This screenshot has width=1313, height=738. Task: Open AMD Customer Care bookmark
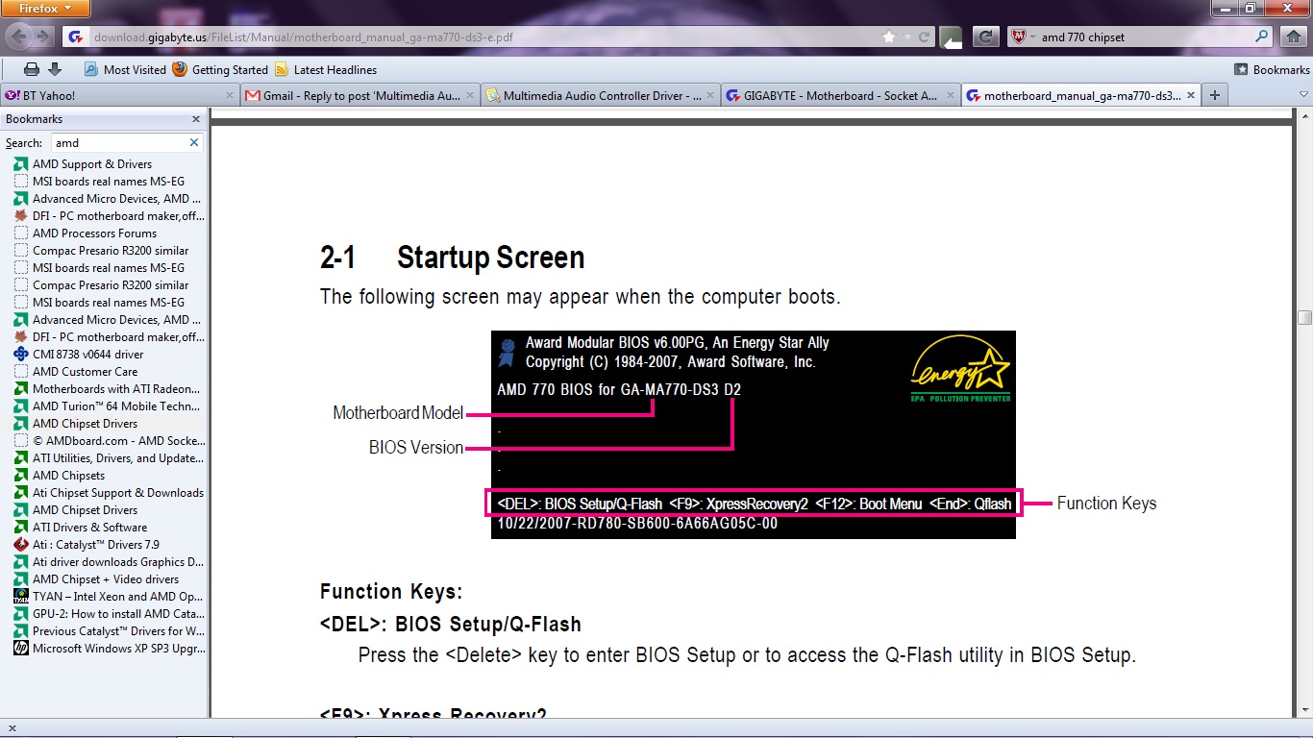85,372
